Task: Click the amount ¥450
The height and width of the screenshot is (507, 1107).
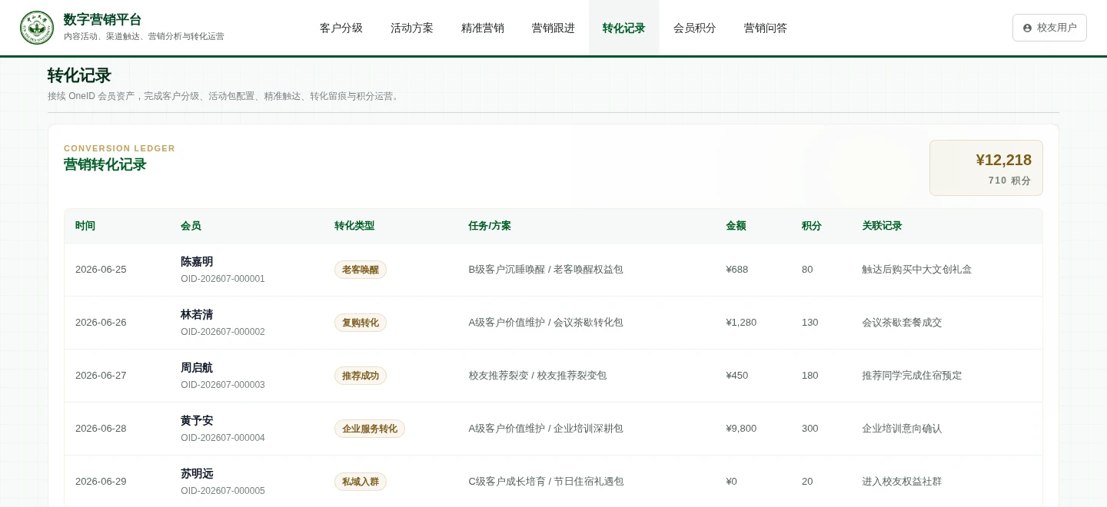Action: pos(736,376)
